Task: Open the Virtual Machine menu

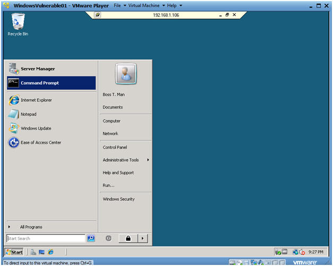Action: click(146, 5)
